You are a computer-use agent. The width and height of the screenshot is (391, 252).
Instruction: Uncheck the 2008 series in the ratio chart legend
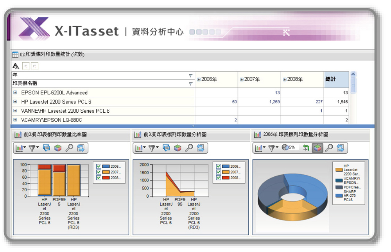(99, 178)
